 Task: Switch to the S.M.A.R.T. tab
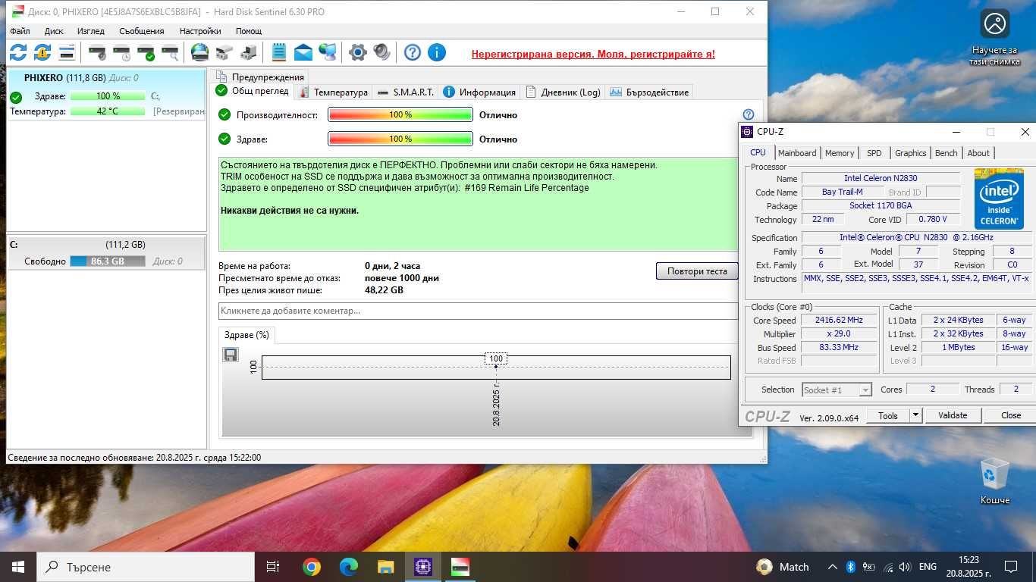pos(406,92)
